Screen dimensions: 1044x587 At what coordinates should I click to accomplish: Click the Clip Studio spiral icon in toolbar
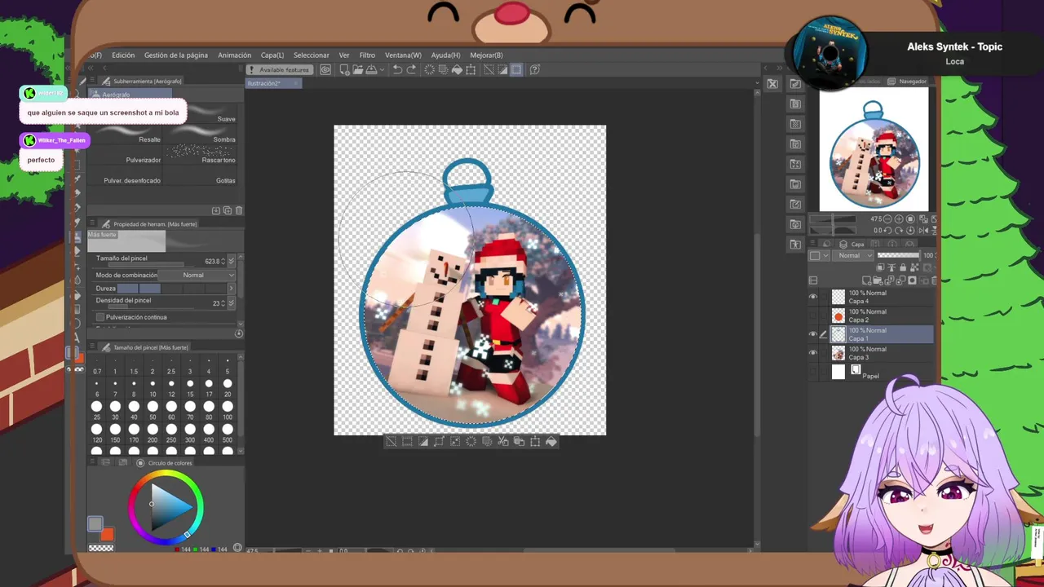click(325, 69)
